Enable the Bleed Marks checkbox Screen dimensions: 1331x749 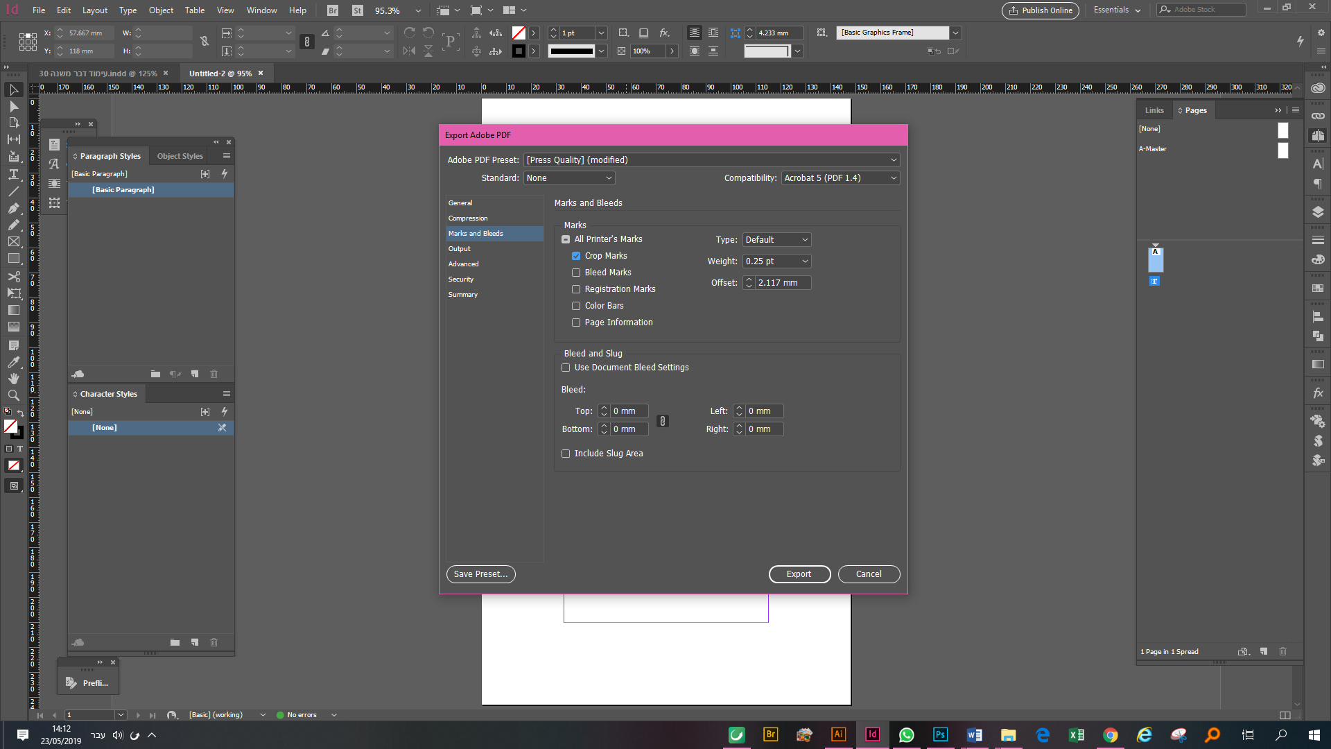(576, 273)
